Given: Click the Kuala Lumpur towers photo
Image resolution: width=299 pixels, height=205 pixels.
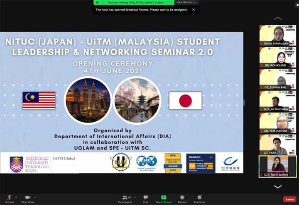Looking at the screenshot, I should click(88, 100).
